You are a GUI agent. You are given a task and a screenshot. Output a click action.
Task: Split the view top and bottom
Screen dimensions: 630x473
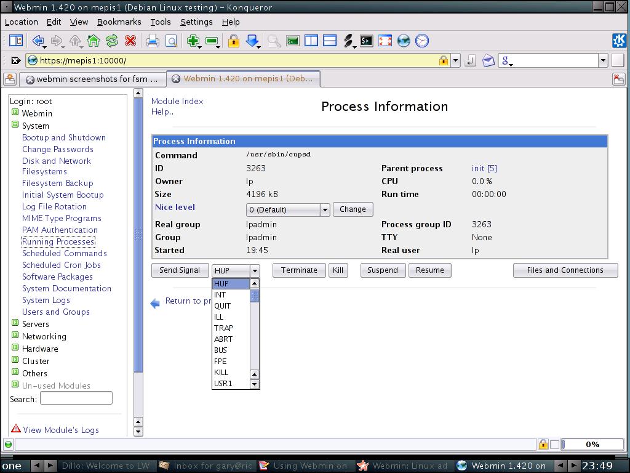tap(330, 41)
